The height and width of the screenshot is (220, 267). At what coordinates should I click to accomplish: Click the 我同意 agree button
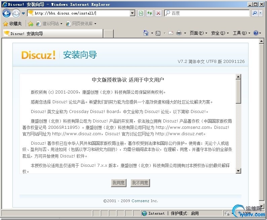click(x=118, y=183)
